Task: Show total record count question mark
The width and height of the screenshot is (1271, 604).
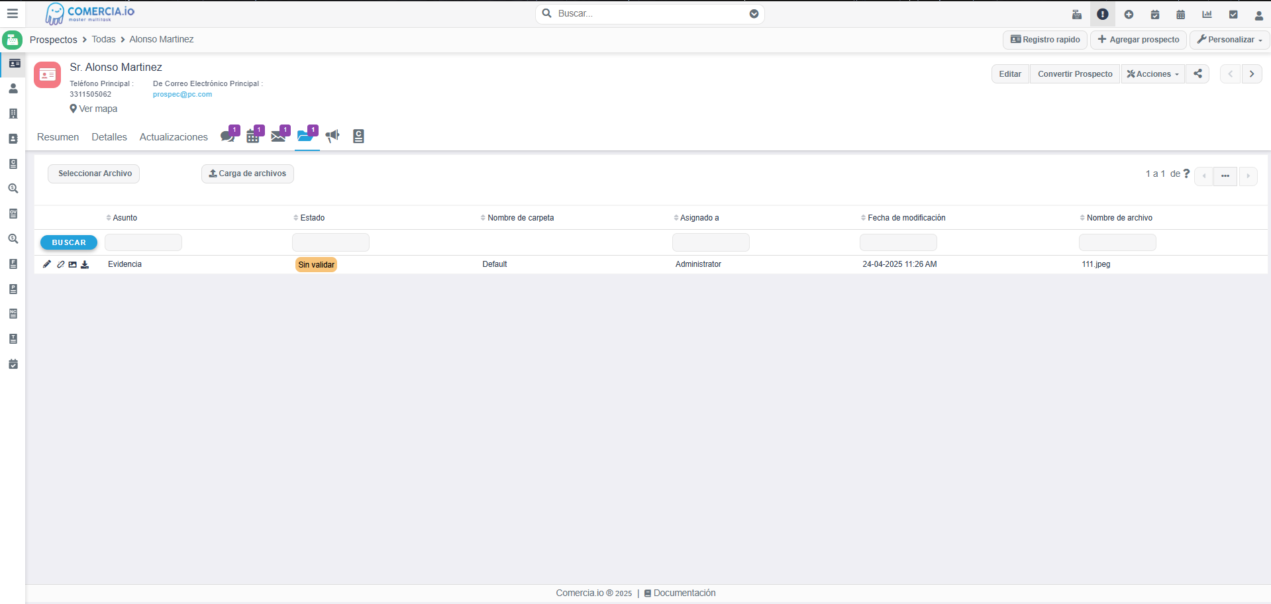Action: 1186,174
